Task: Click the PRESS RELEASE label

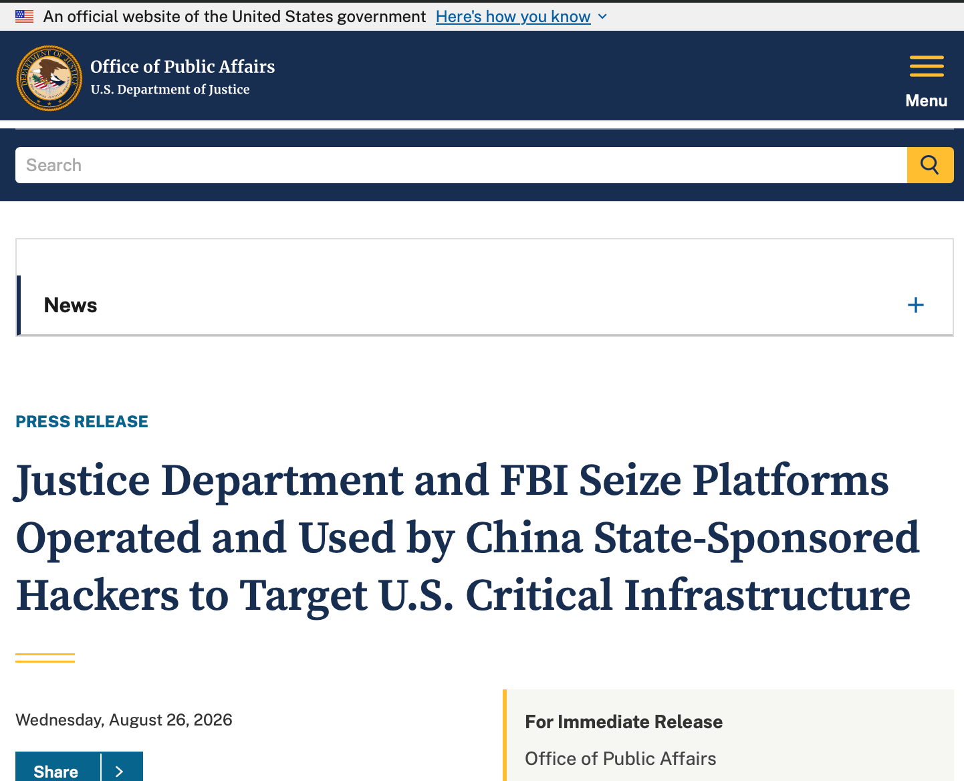Action: coord(82,422)
